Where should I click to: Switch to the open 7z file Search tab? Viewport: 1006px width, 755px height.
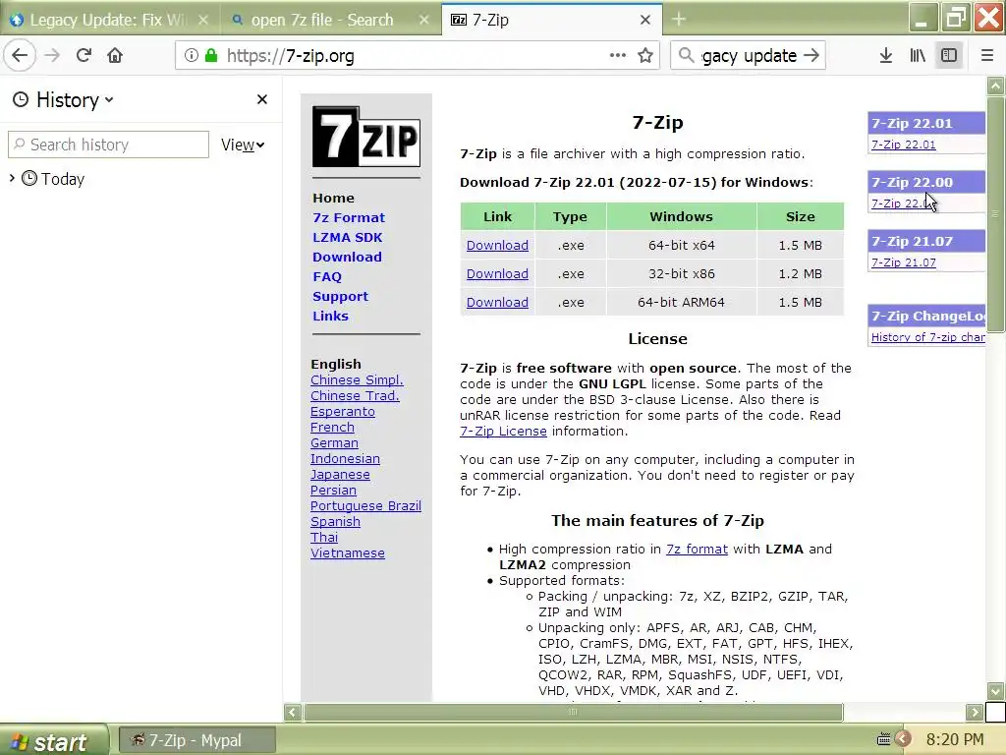pos(330,20)
